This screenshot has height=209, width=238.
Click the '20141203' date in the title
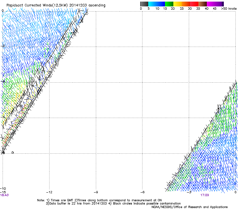tap(78, 5)
